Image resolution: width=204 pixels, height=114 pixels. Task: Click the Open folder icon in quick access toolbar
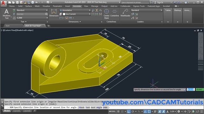[x=13, y=2]
